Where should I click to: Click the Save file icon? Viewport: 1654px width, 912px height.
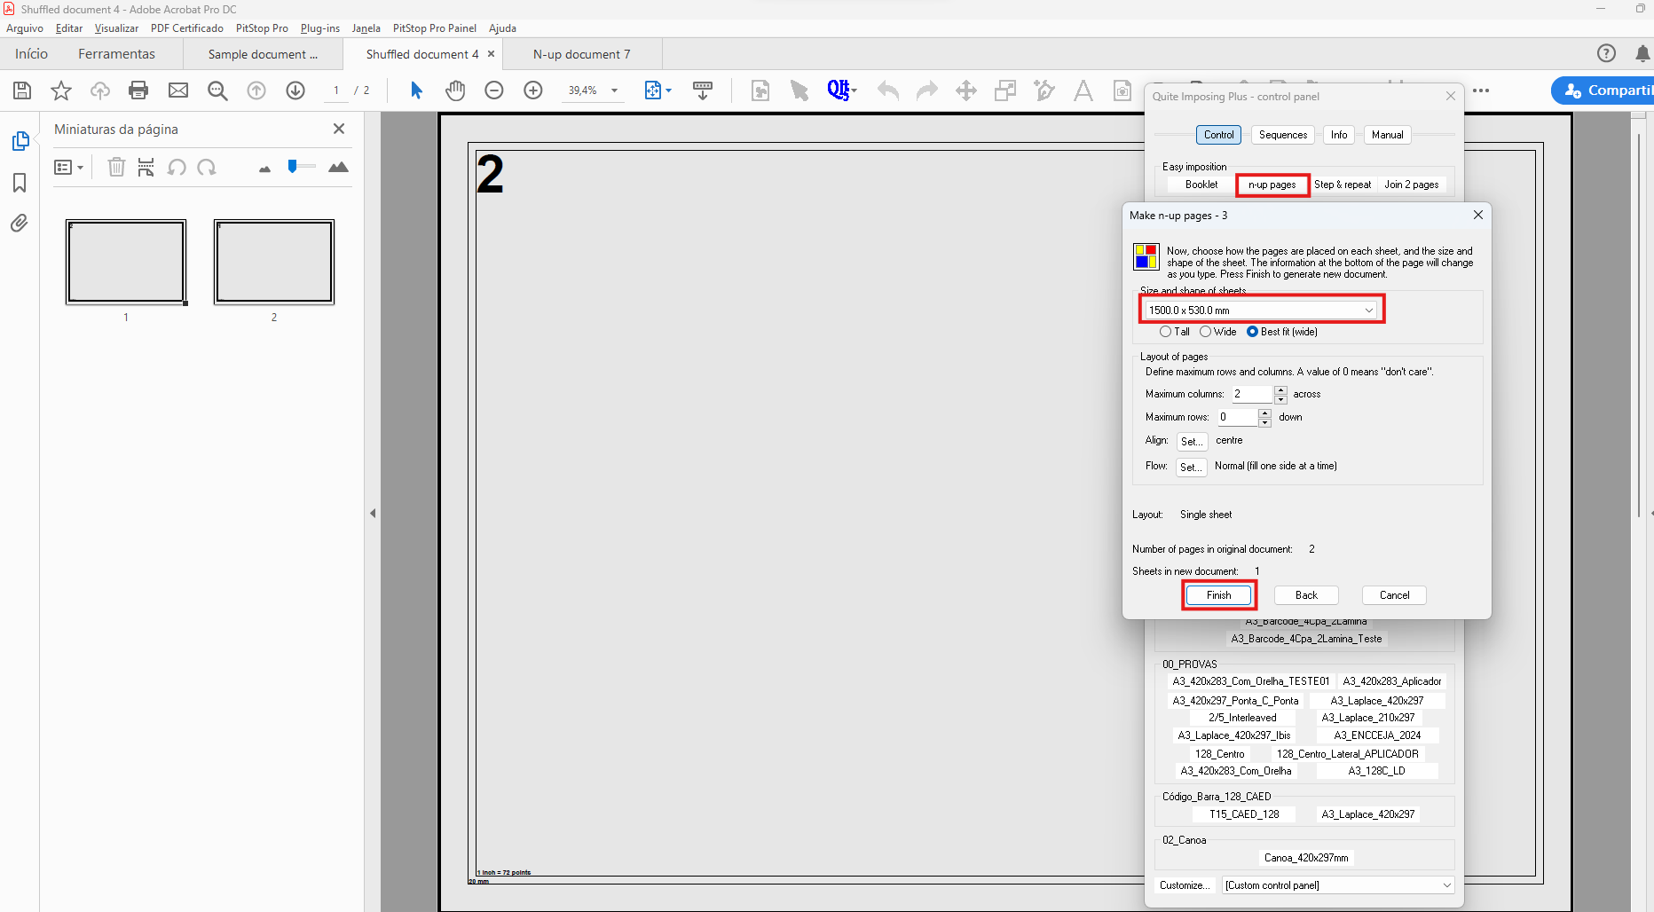coord(22,90)
